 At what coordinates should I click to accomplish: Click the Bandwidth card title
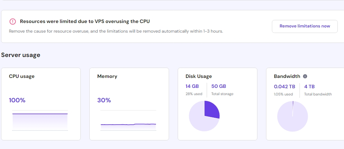tap(287, 76)
